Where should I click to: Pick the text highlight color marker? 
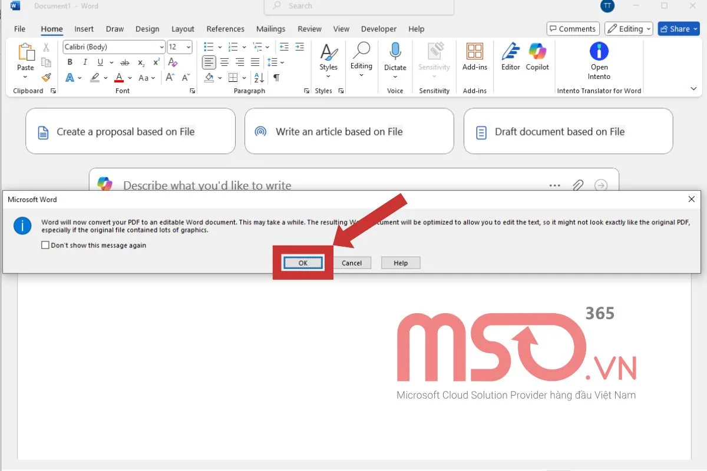coord(94,78)
